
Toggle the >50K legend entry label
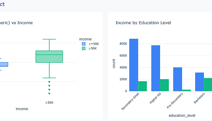click(x=92, y=48)
